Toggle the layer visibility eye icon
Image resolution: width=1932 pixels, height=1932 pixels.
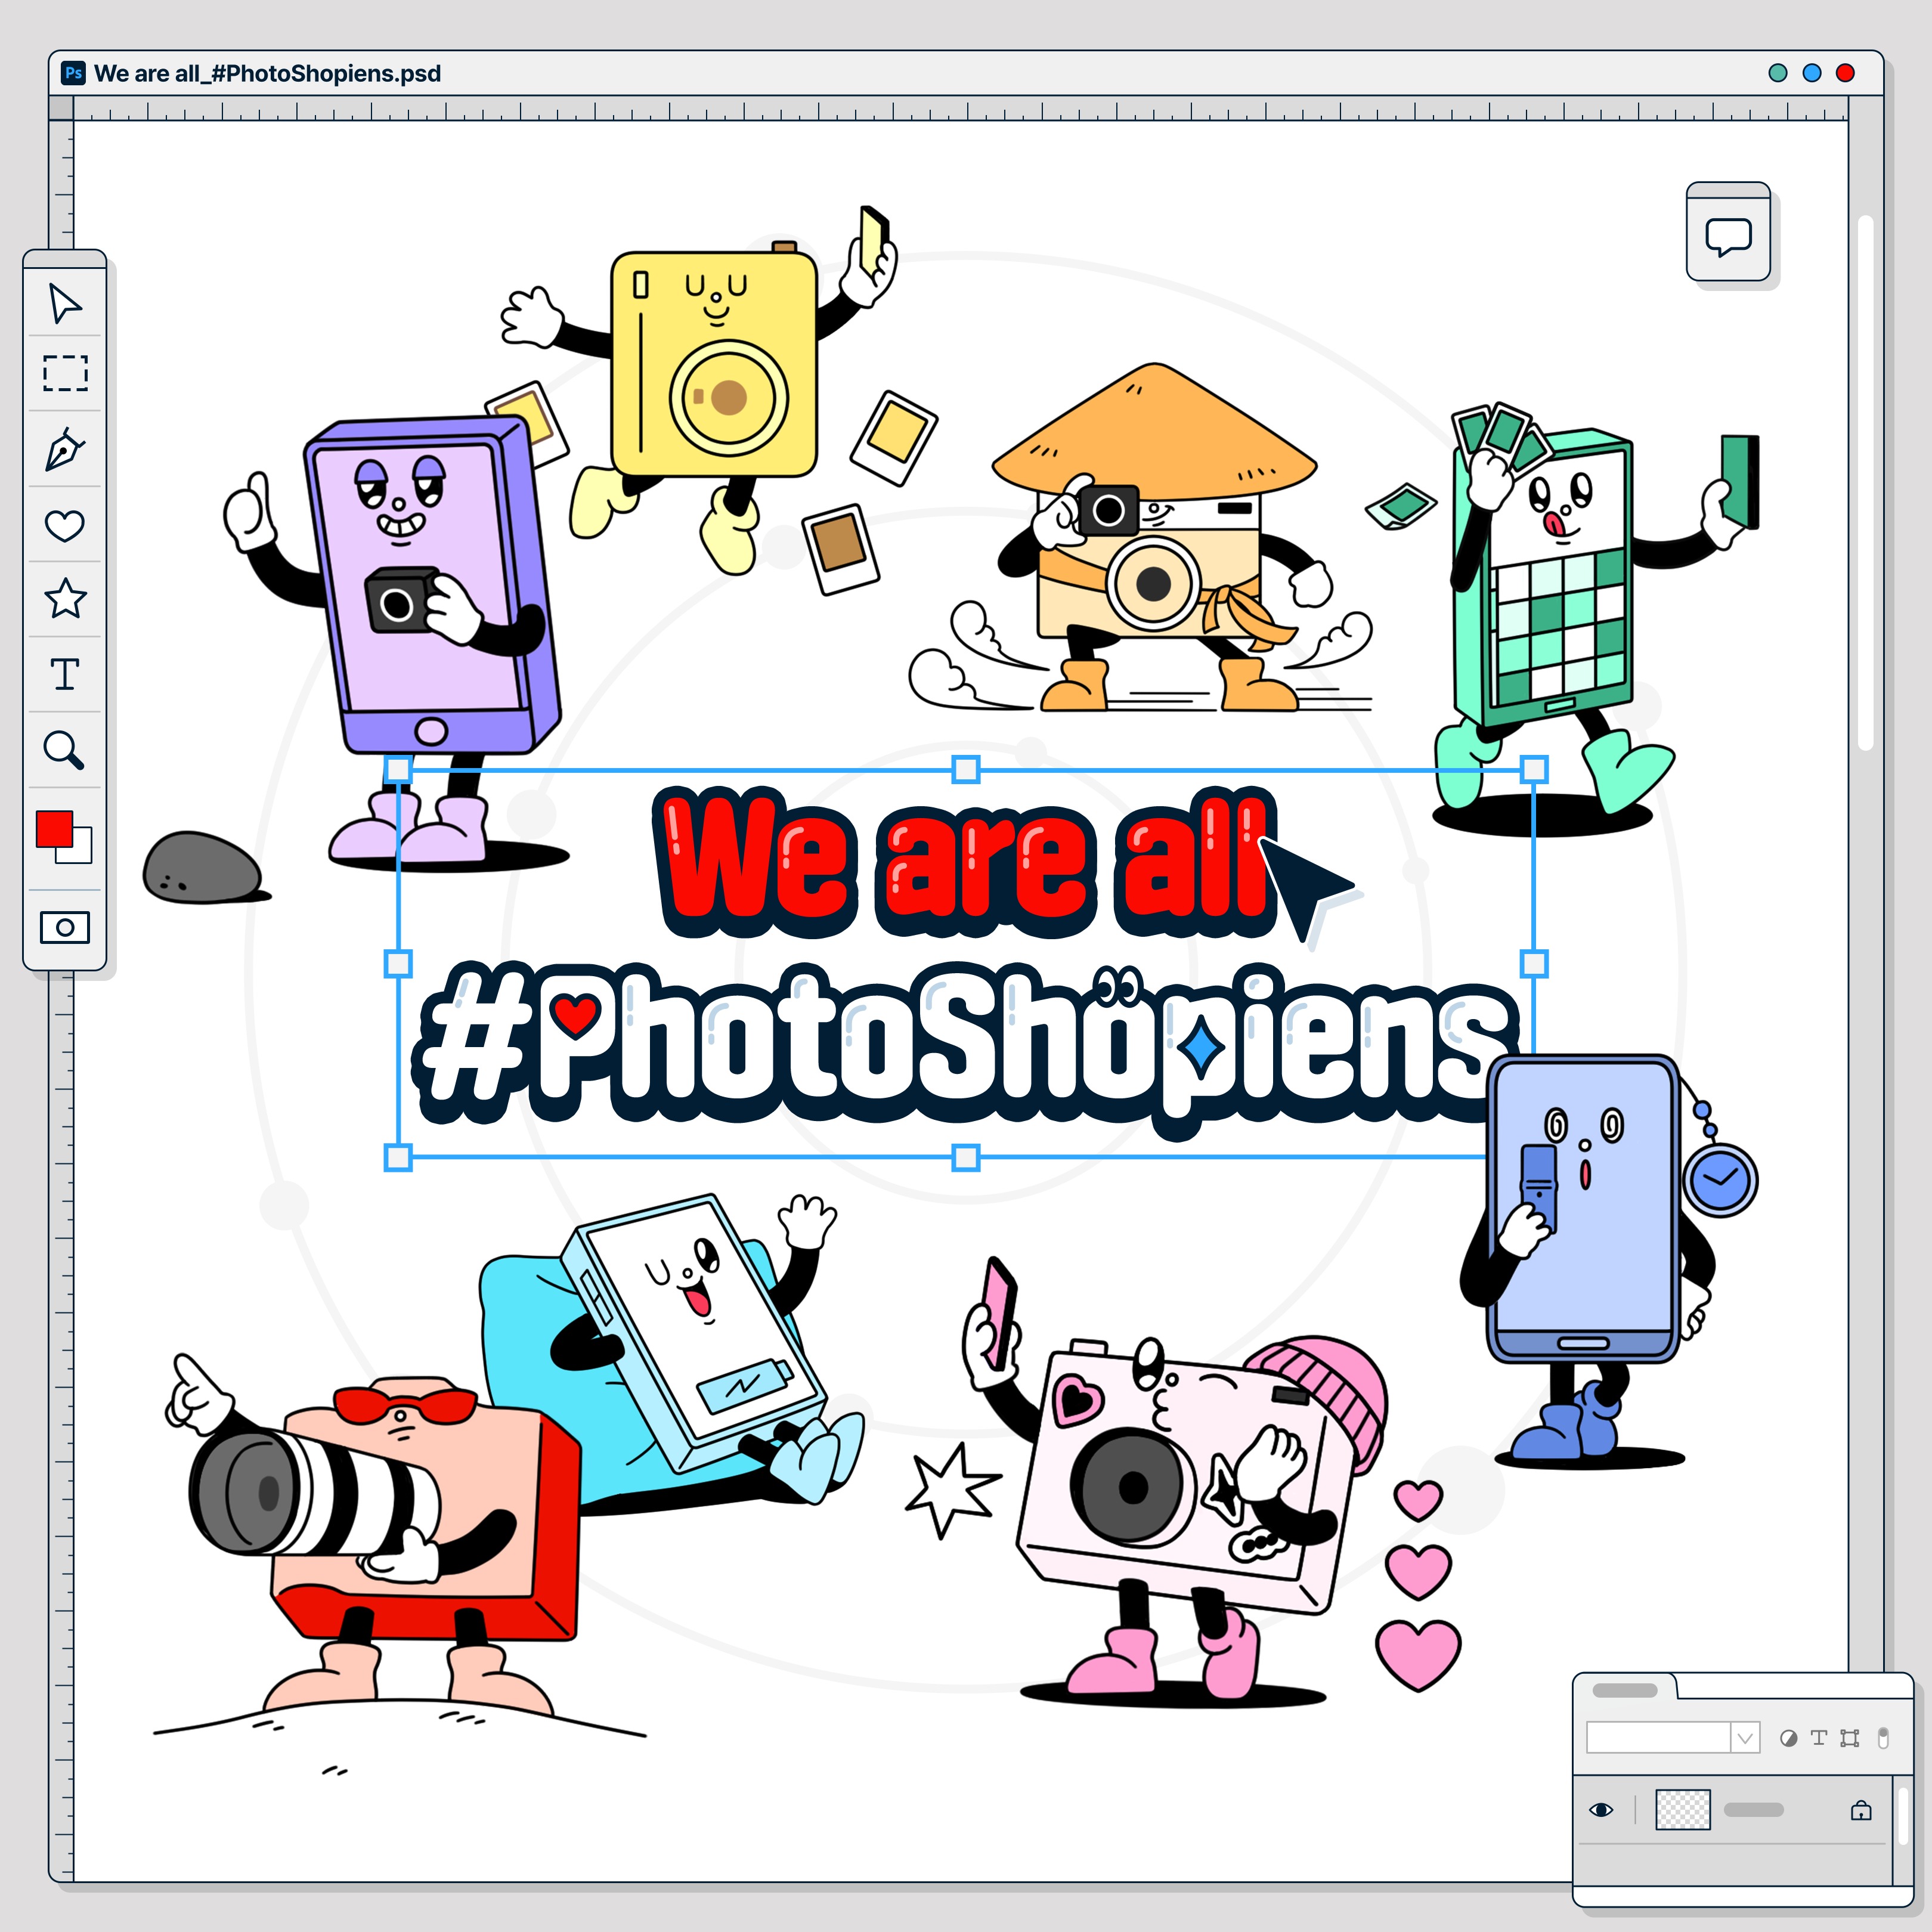coord(1601,1810)
